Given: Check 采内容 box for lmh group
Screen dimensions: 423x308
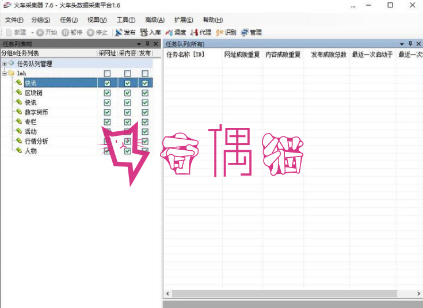Looking at the screenshot, I should tap(128, 74).
